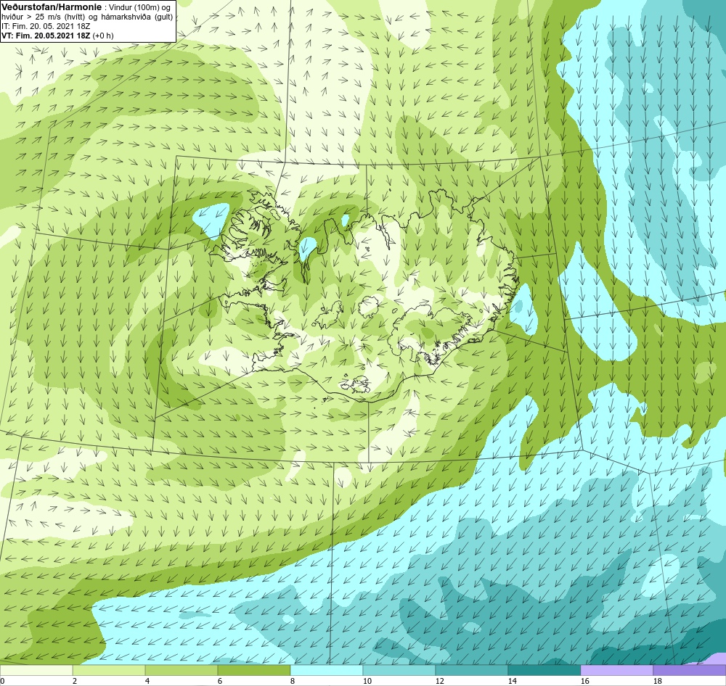This screenshot has width=726, height=686.
Task: Click the scale label '0'
Action: (2, 681)
